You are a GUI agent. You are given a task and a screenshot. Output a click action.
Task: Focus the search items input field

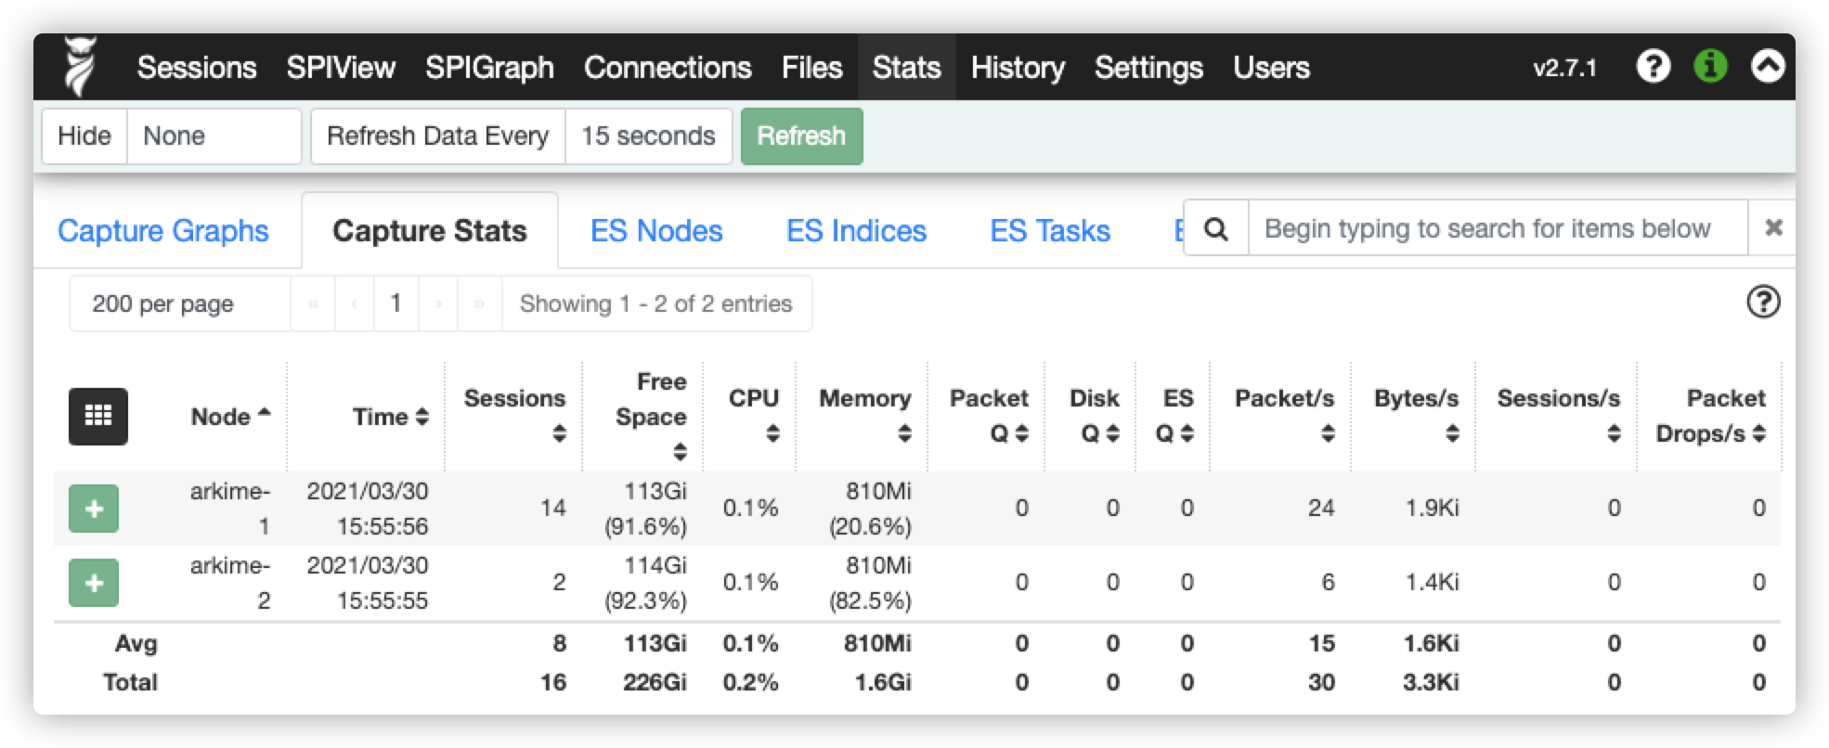1498,228
